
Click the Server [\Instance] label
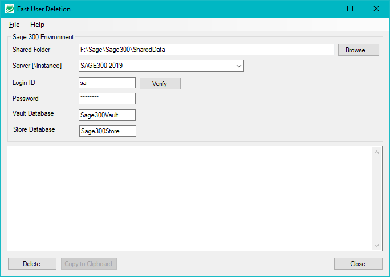pyautogui.click(x=37, y=66)
